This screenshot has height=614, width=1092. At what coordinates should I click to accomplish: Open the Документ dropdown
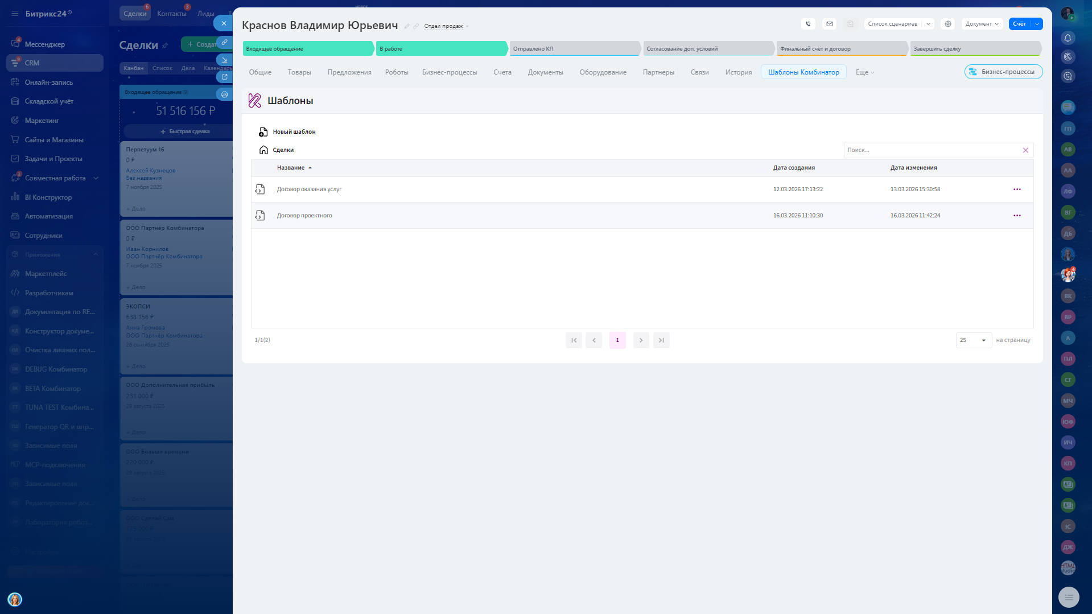click(x=982, y=24)
